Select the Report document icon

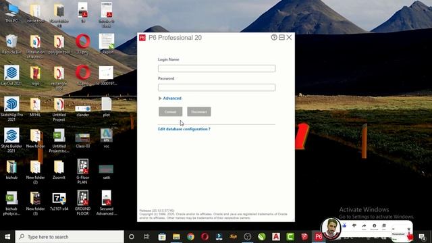[x=107, y=44]
